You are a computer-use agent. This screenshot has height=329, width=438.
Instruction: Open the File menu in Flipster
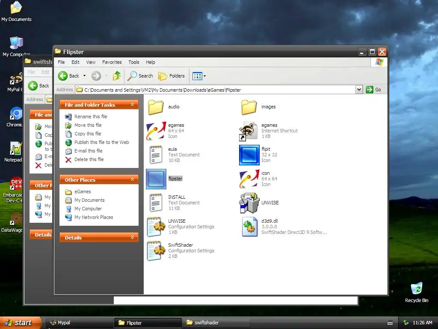pyautogui.click(x=61, y=62)
